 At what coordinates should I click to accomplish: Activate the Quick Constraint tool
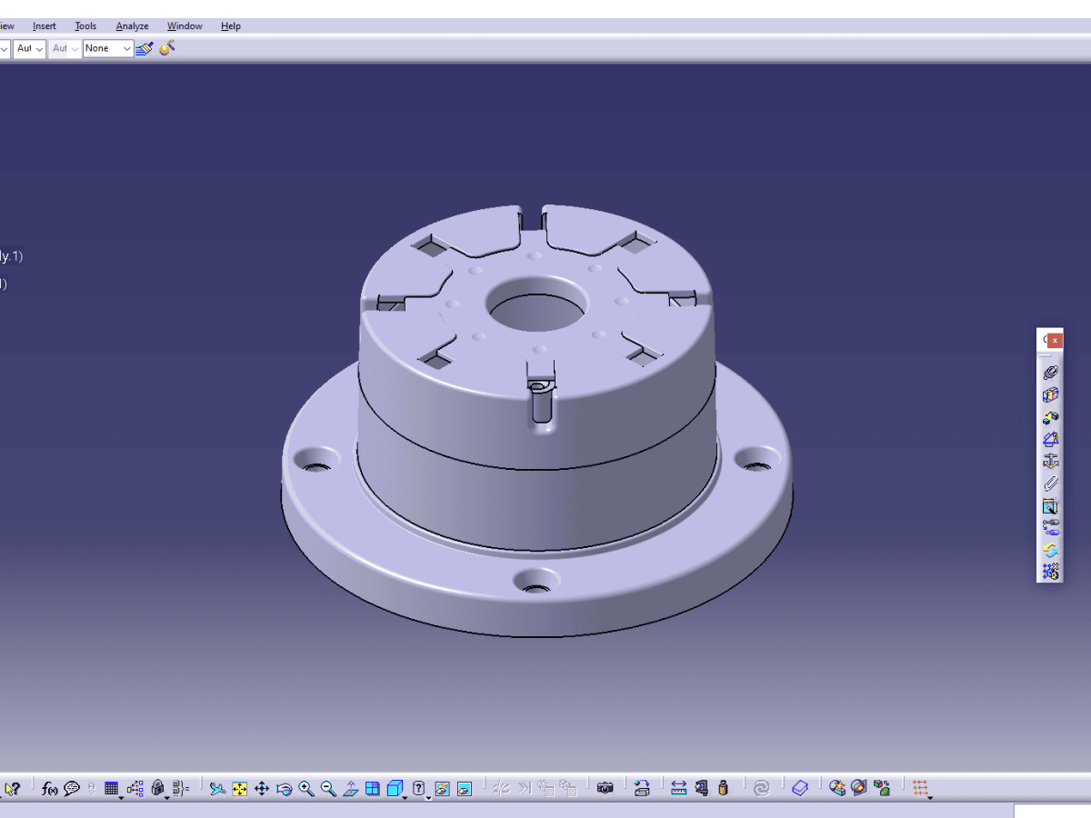click(1050, 505)
